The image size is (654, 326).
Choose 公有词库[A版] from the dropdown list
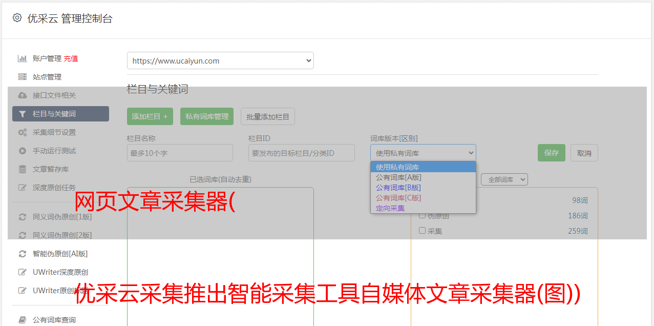pos(423,177)
